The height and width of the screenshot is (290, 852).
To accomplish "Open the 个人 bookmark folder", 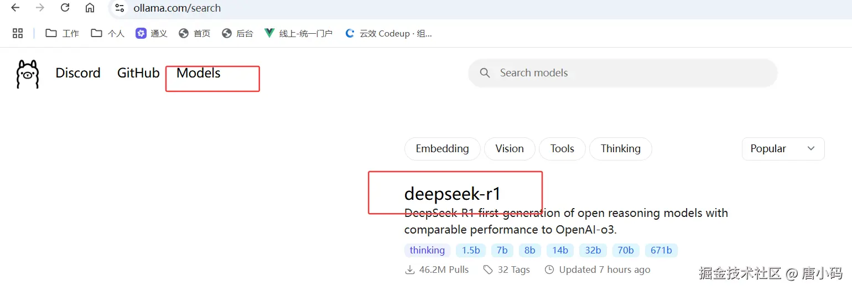I will tap(108, 33).
